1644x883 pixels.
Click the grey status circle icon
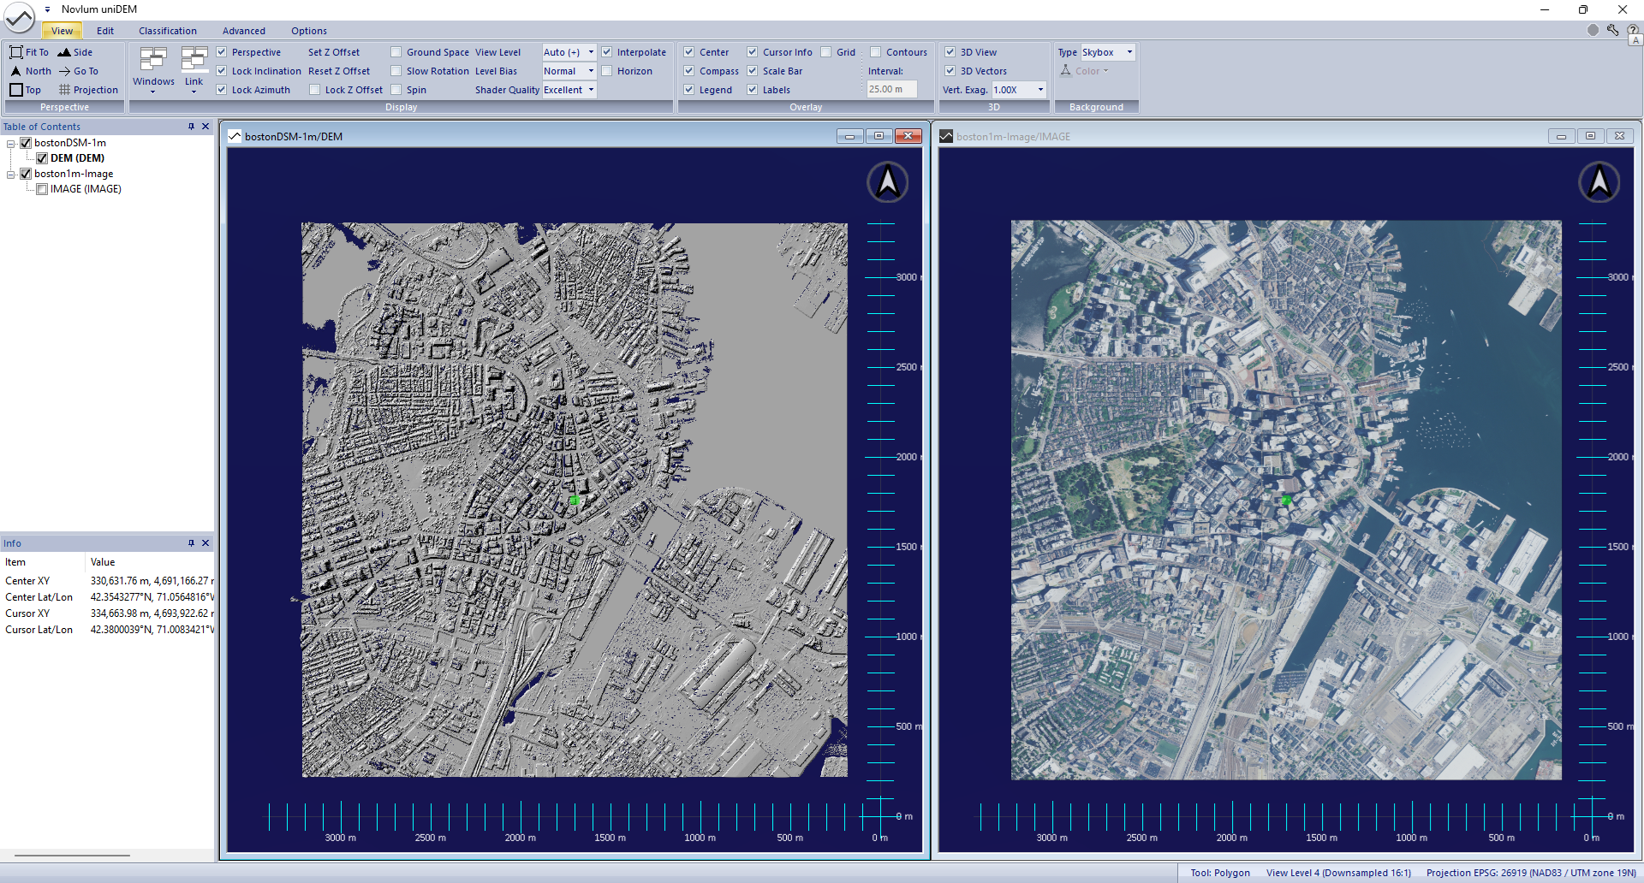click(1593, 30)
